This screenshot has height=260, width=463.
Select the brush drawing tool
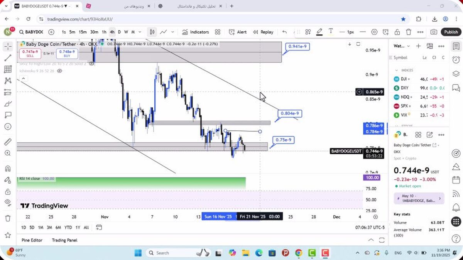pyautogui.click(x=8, y=104)
